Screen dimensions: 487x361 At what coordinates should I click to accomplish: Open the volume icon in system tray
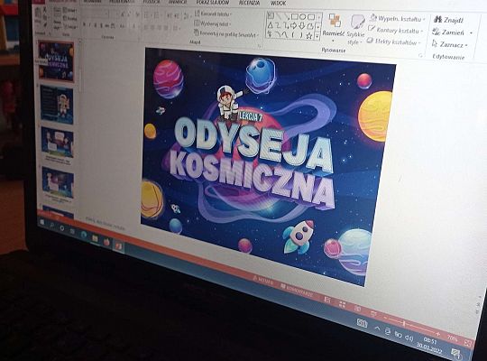point(409,338)
